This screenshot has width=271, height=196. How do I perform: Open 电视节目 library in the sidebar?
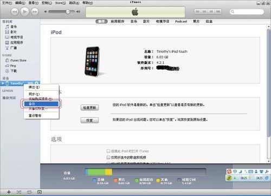pos(14,37)
